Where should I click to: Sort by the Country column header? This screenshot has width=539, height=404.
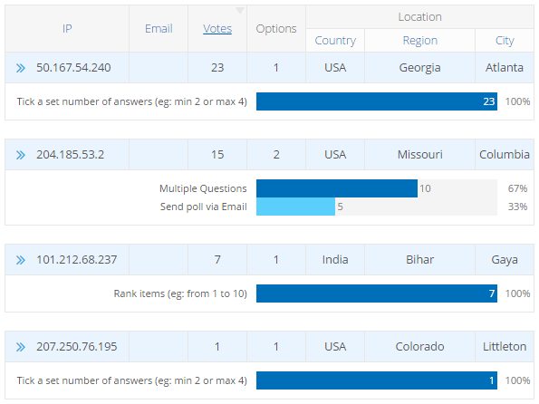335,41
